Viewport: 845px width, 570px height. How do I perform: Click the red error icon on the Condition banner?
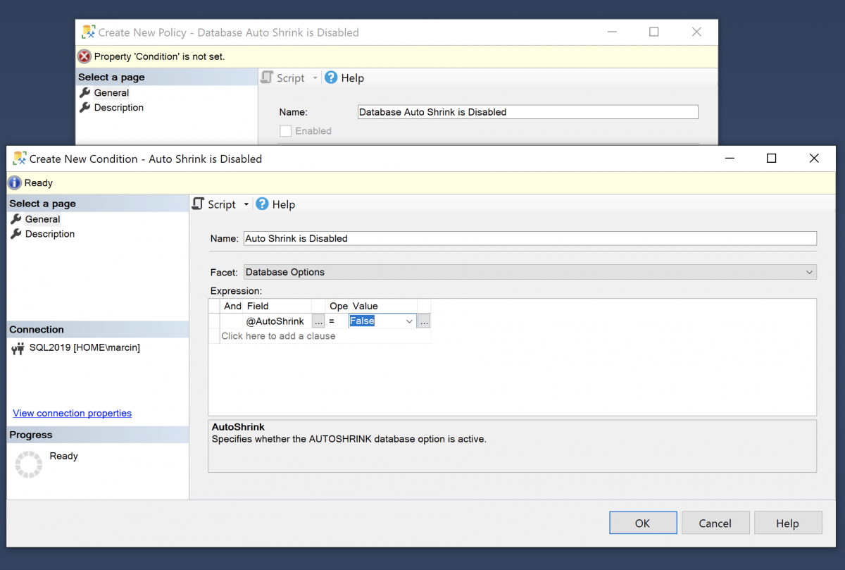86,56
